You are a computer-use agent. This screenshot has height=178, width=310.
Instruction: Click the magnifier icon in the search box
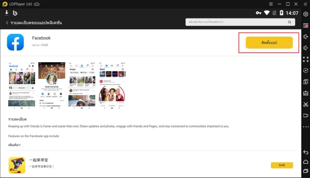(289, 22)
